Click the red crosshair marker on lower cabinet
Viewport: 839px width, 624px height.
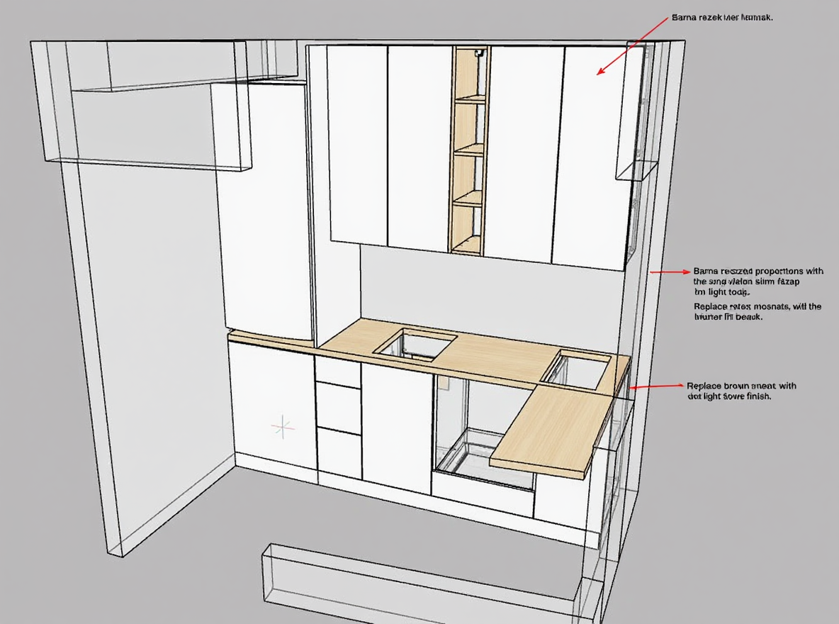283,426
